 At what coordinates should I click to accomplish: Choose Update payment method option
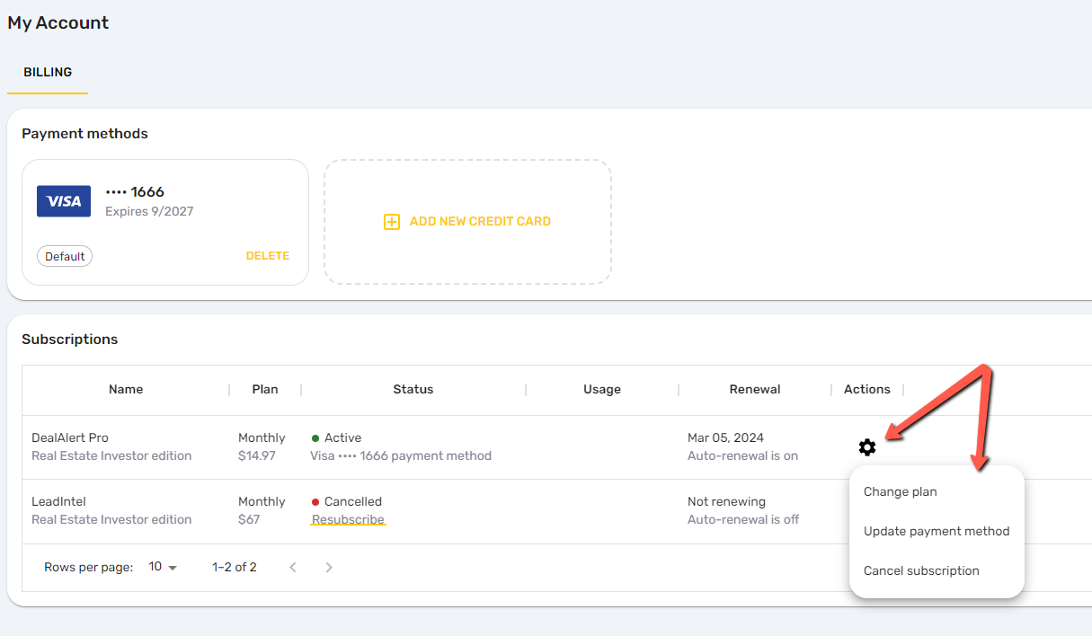tap(937, 531)
